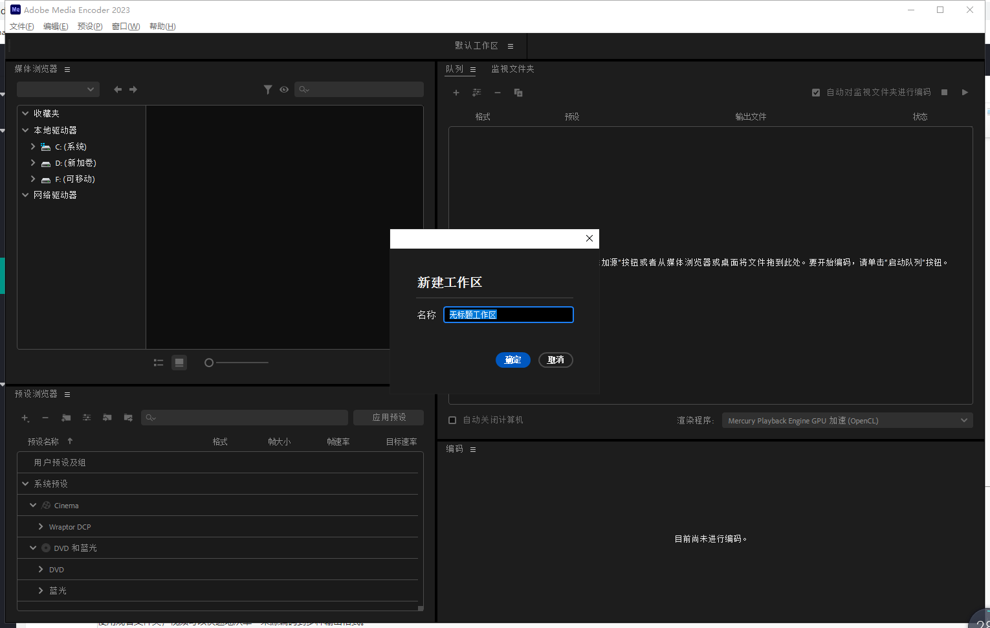Click the media browser forward arrow
990x628 pixels.
point(133,89)
